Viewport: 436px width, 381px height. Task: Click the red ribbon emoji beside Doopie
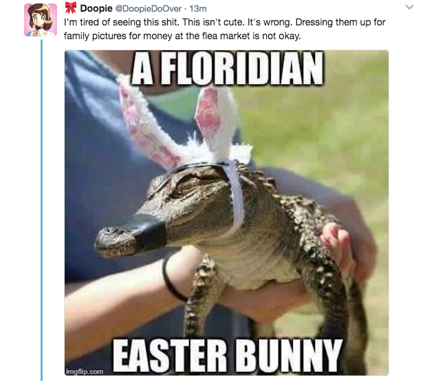pyautogui.click(x=71, y=8)
